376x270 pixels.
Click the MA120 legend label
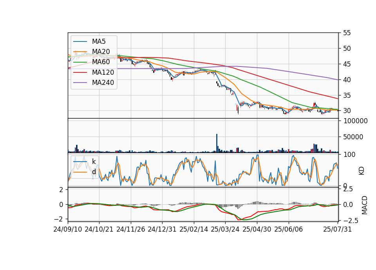point(103,72)
